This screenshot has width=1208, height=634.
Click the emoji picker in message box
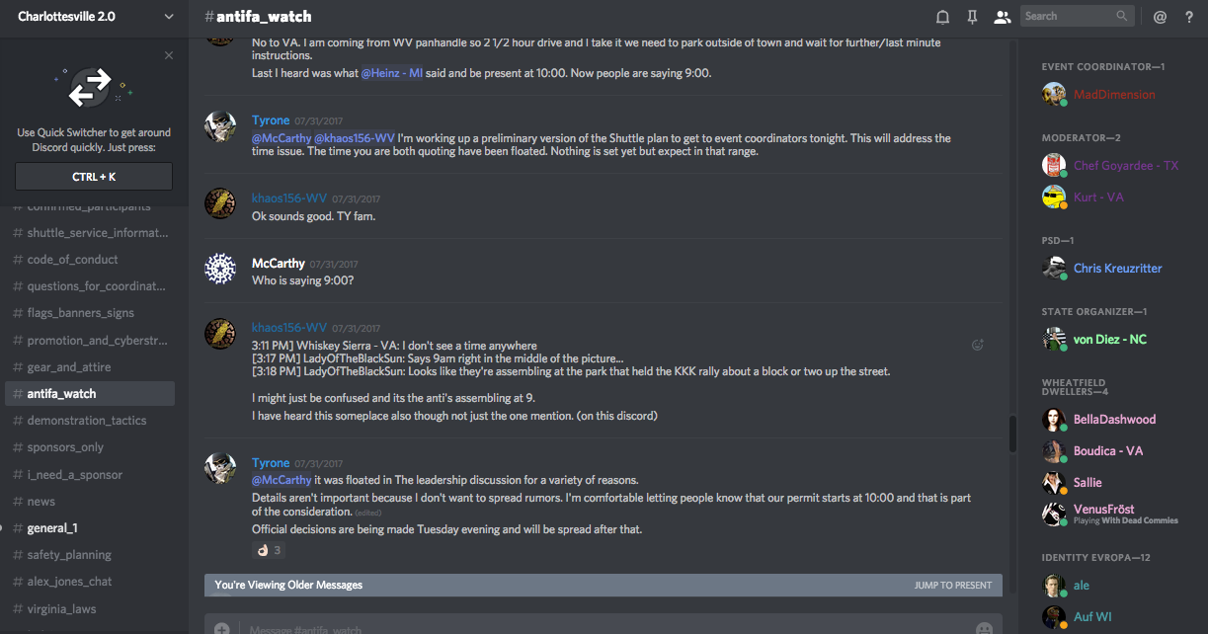tap(984, 629)
